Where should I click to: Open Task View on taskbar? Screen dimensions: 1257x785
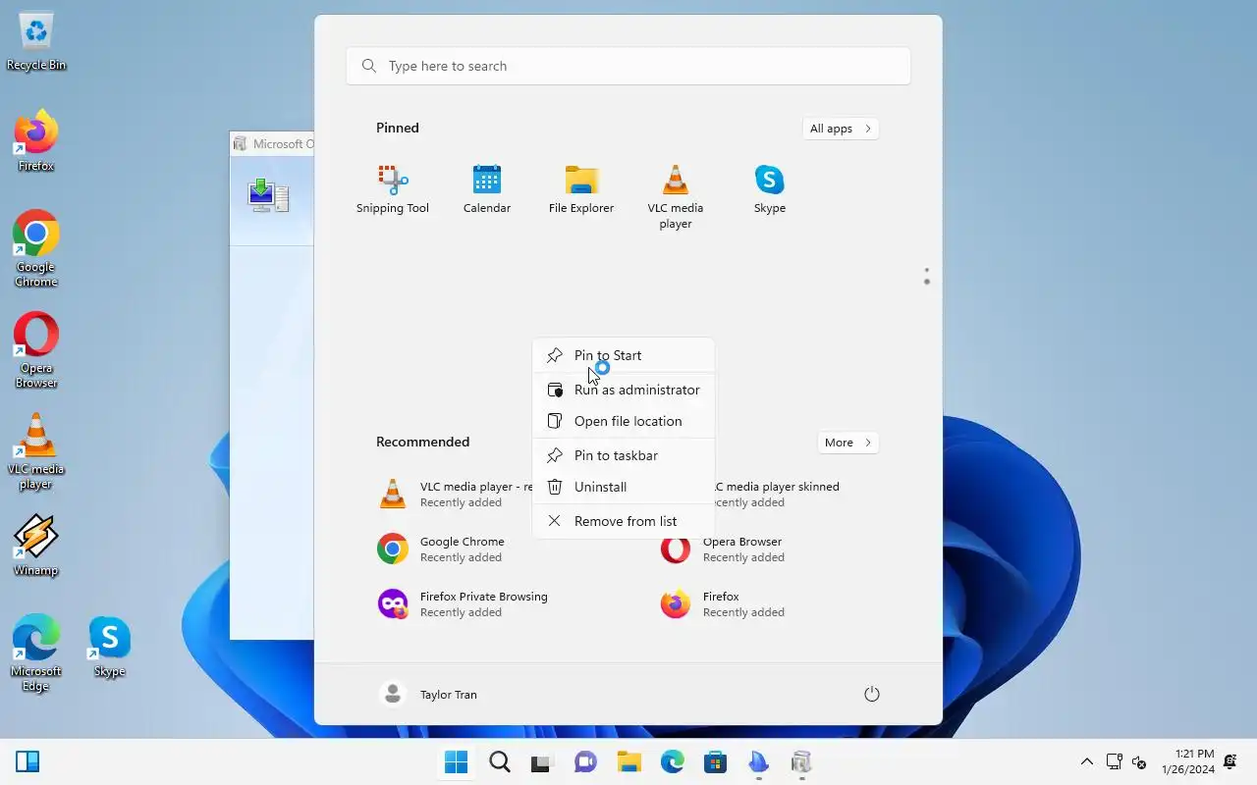(x=542, y=762)
